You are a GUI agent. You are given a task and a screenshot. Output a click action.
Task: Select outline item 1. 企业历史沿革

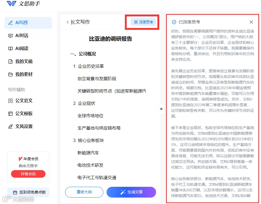89,66
